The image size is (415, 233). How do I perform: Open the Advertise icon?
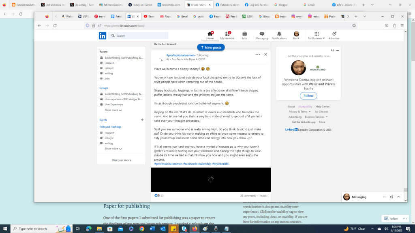tap(334, 36)
